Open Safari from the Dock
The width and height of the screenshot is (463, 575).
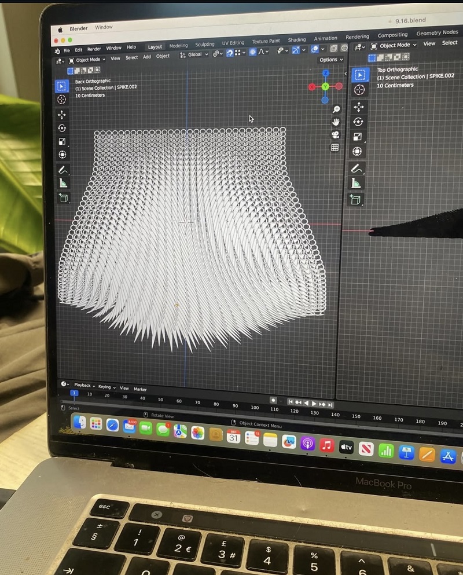pos(112,425)
